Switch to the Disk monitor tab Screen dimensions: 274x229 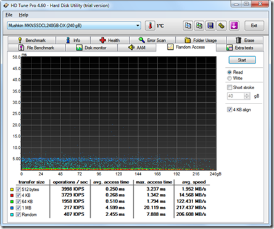(91, 48)
